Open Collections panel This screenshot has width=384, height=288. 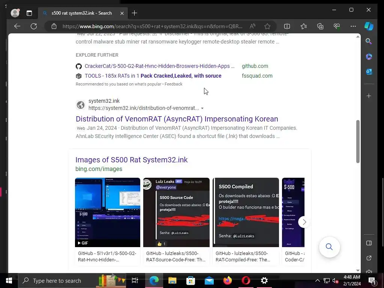(320, 26)
